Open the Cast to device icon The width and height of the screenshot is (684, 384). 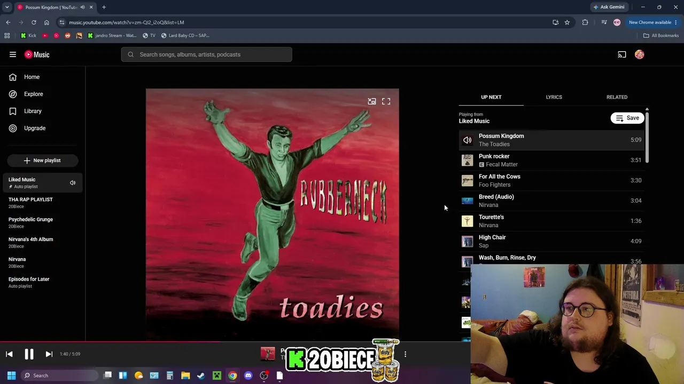(x=622, y=54)
